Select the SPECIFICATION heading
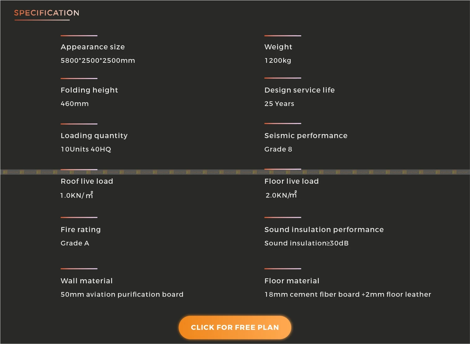470x344 pixels. click(47, 13)
